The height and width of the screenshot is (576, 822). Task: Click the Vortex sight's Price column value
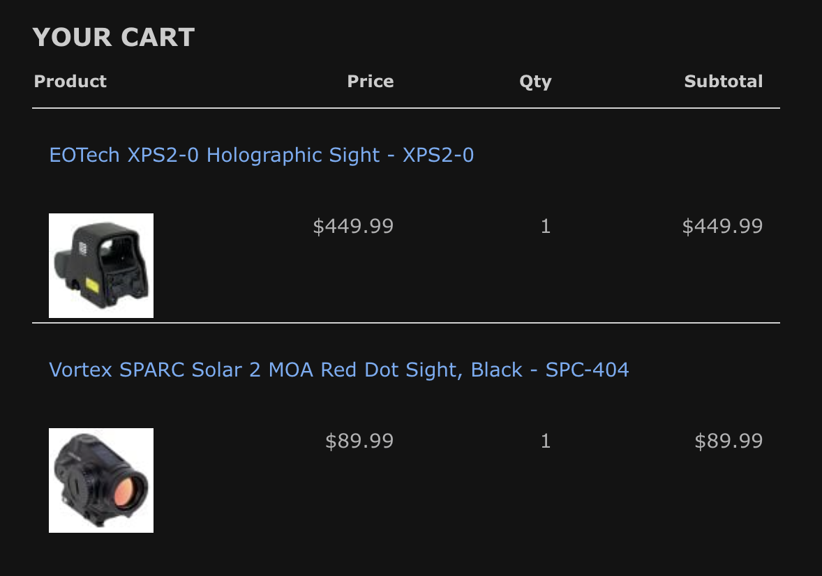click(359, 441)
